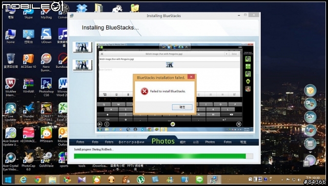Screen dimensions: 328x186
Task: Click the clock in the system tray
Action: (x=313, y=178)
